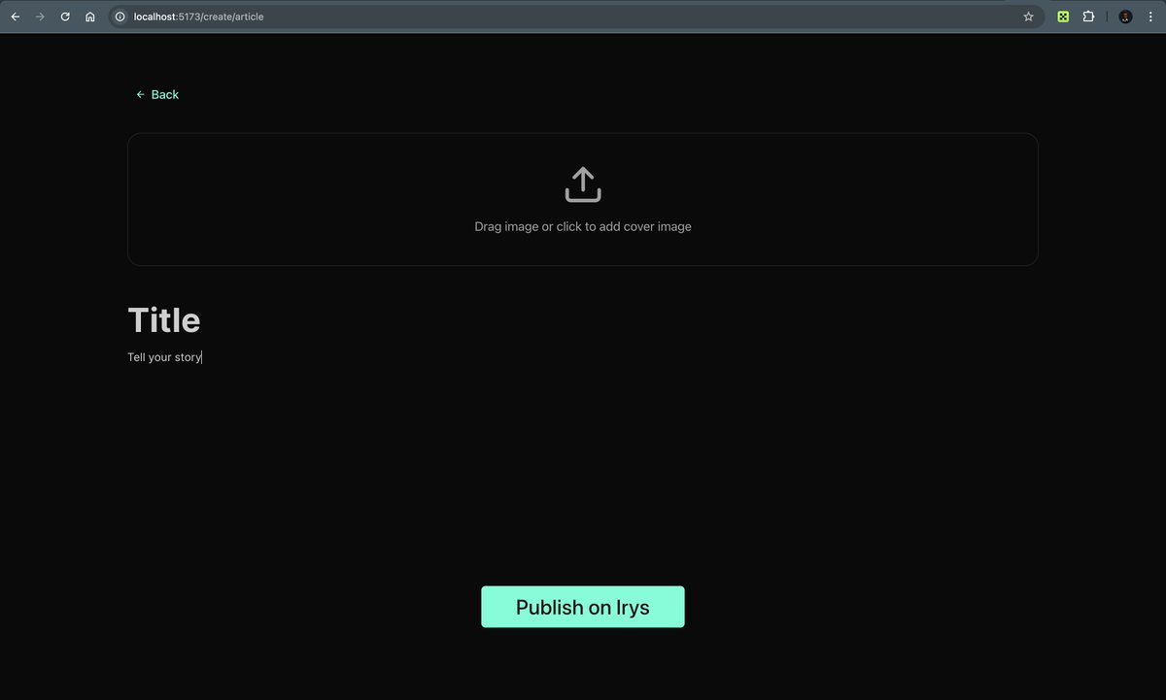This screenshot has height=700, width=1166.
Task: Open the Extensions puzzle menu
Action: tap(1088, 17)
